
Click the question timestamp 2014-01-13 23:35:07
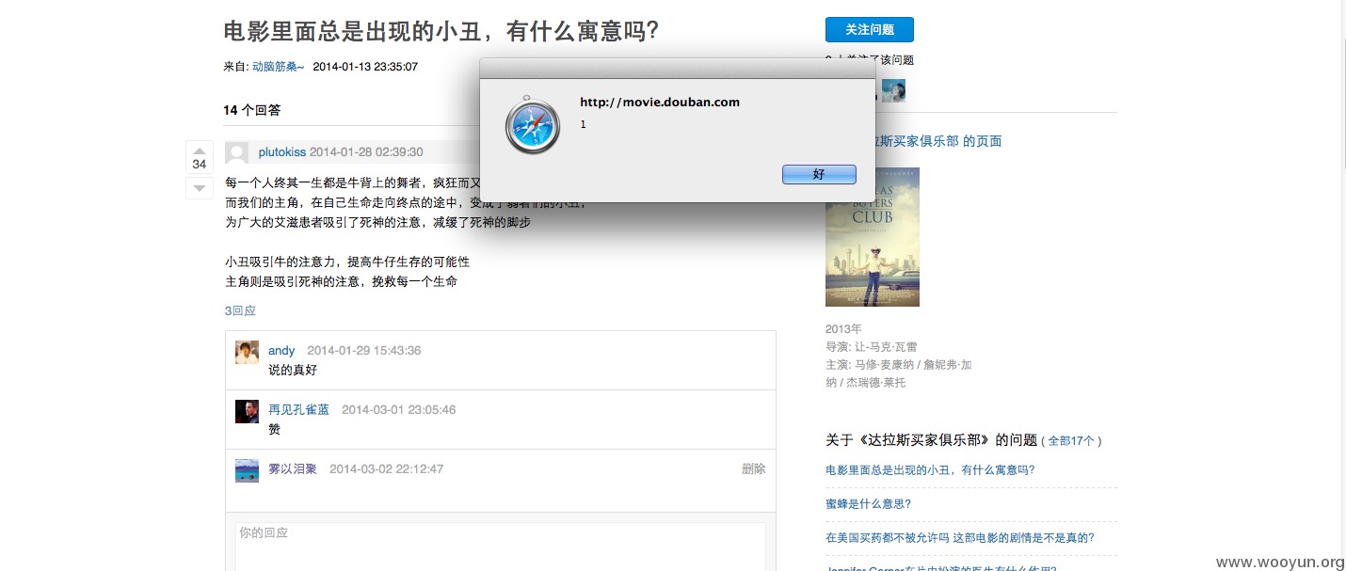365,67
